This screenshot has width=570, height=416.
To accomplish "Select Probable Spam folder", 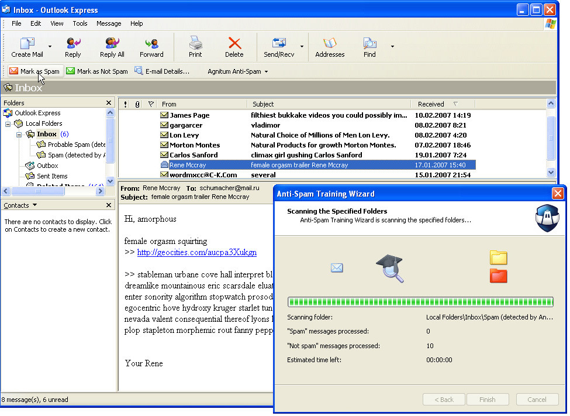I will coord(77,145).
